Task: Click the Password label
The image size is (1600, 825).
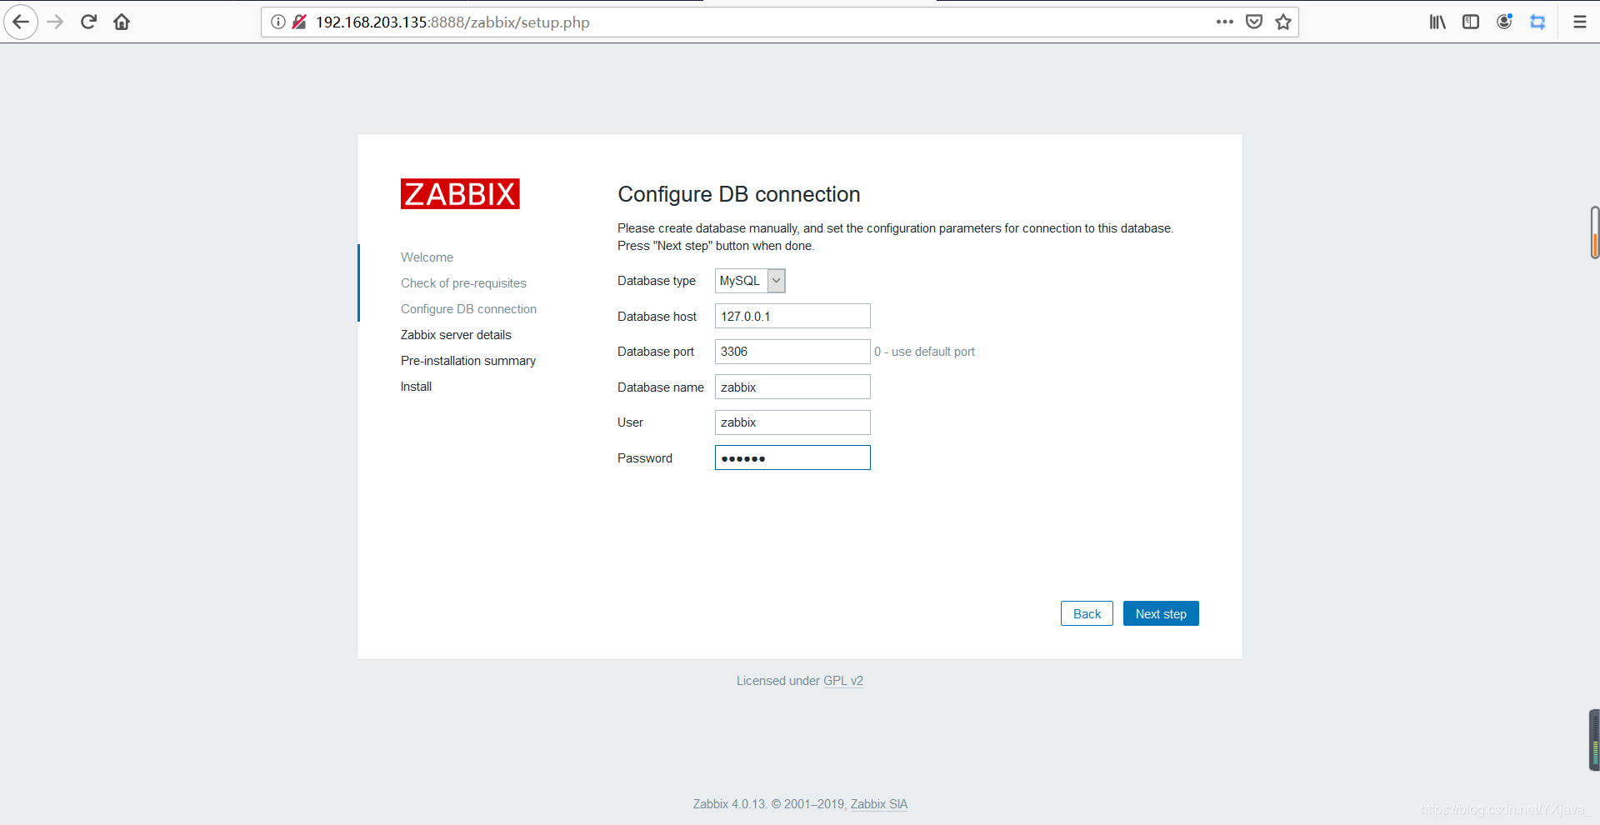Action: click(645, 458)
